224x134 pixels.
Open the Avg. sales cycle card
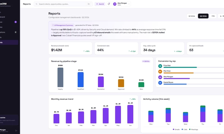tap(162, 48)
